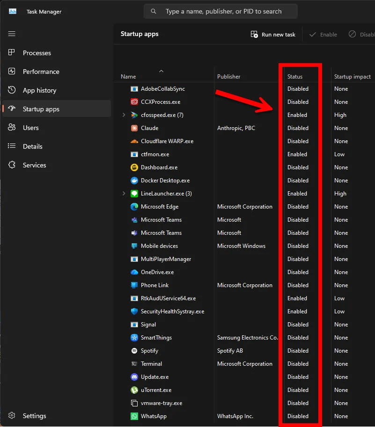Viewport: 375px width, 427px height.
Task: Click the WhatsApp icon
Action: click(134, 416)
